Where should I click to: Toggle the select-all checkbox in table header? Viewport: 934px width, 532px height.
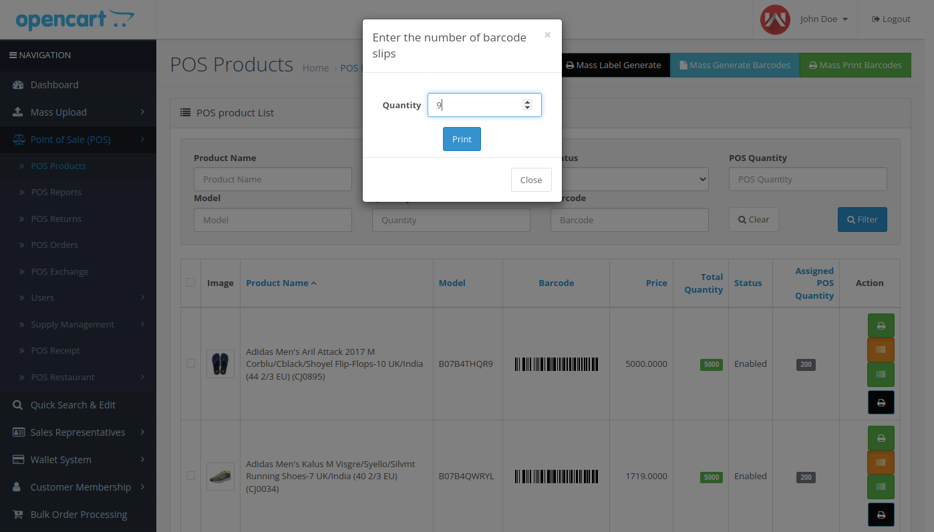pos(191,283)
